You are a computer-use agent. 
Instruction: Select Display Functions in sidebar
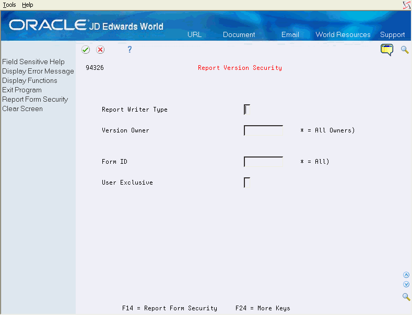(30, 81)
